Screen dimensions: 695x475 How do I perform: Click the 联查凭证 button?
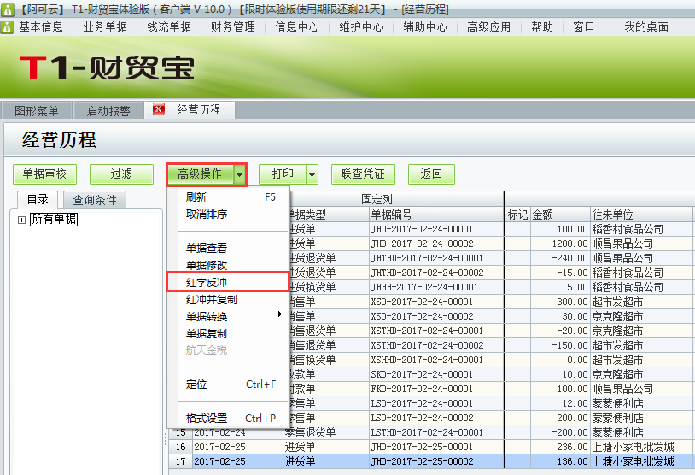pyautogui.click(x=363, y=174)
